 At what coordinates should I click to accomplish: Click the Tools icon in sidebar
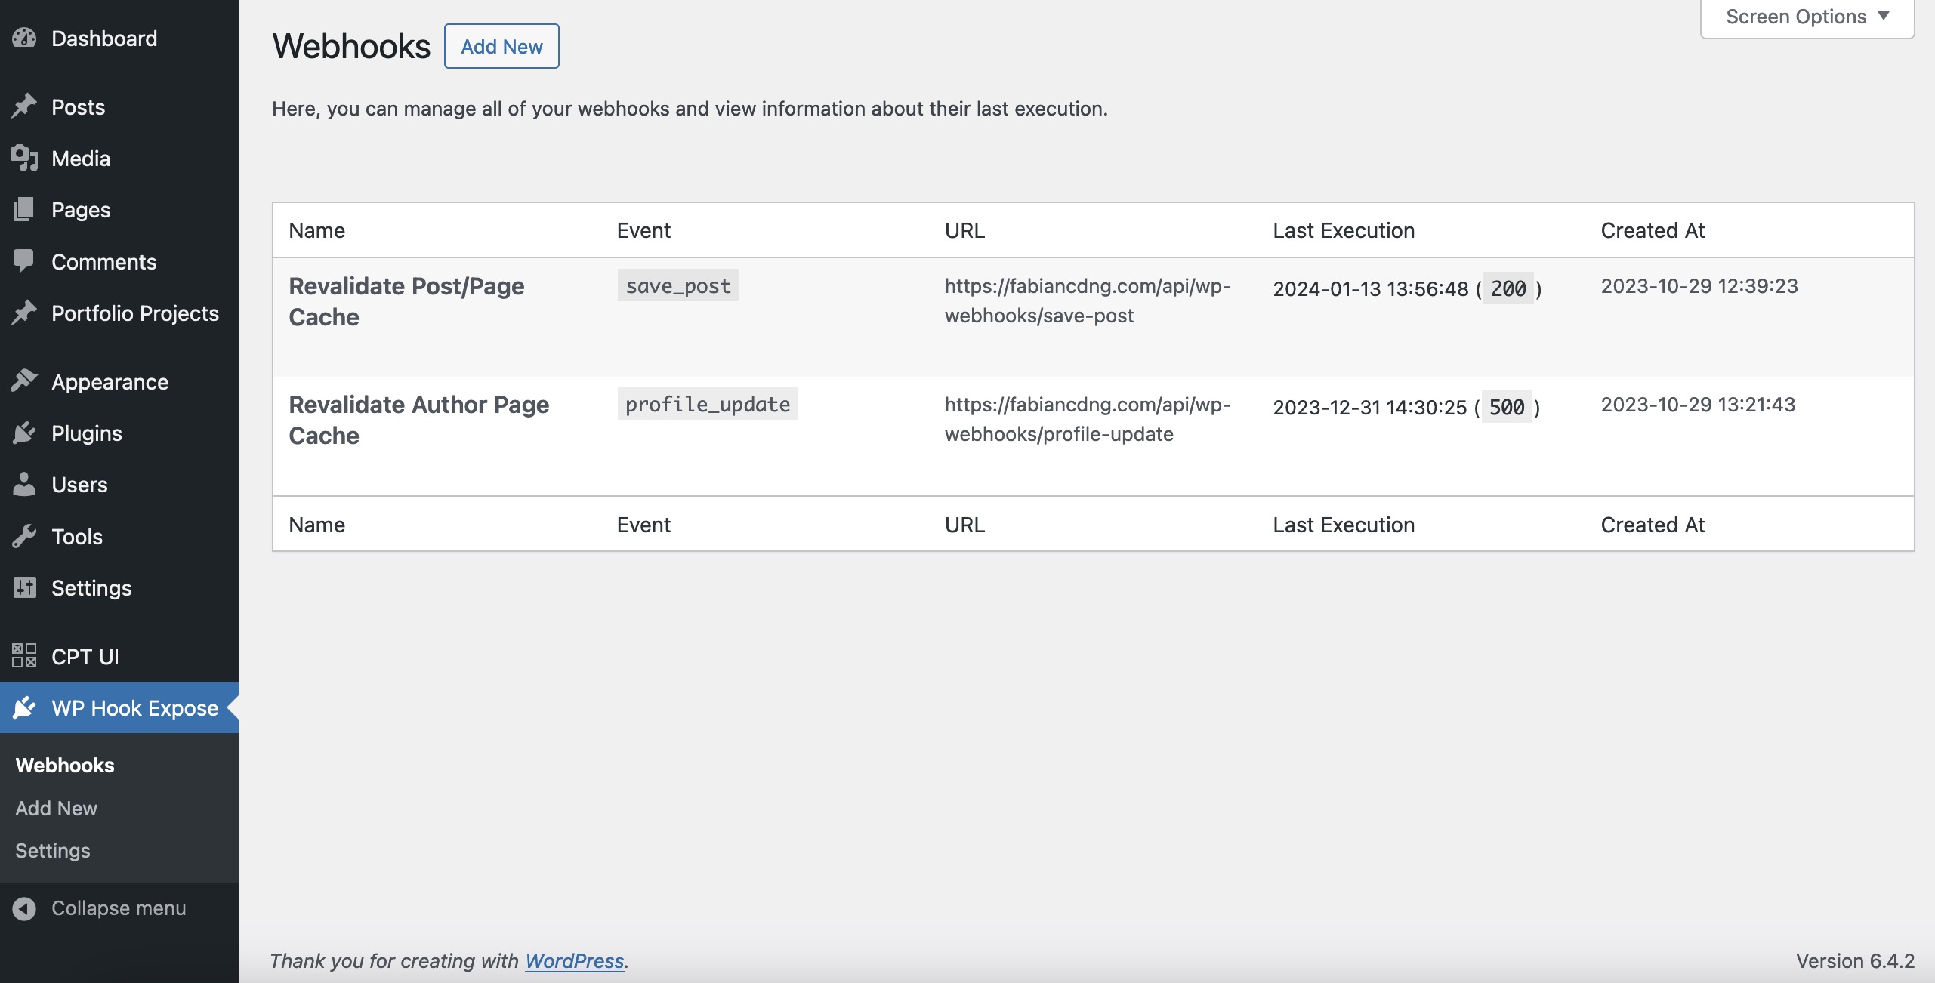[24, 535]
